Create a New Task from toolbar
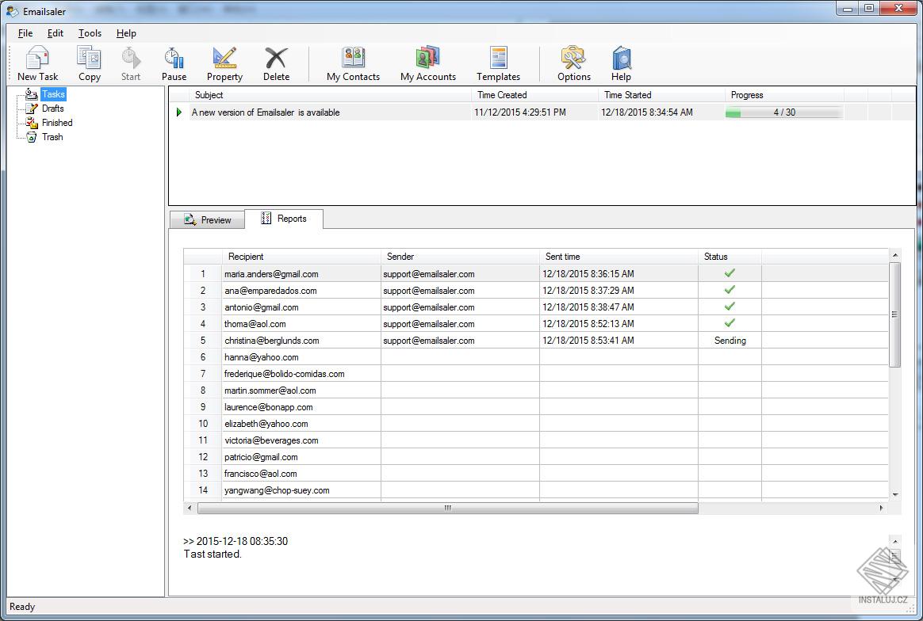The image size is (923, 621). (37, 63)
